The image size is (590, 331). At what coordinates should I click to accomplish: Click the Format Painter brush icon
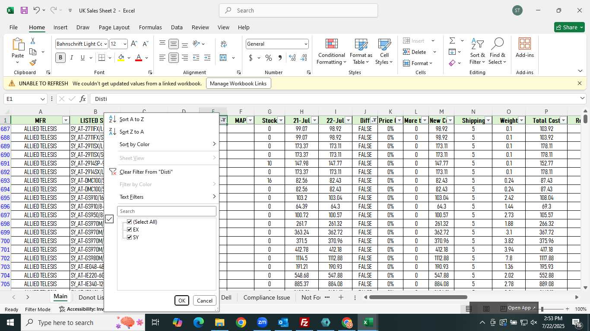click(33, 63)
